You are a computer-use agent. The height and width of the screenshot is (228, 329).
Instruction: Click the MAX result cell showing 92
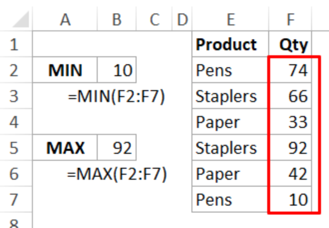click(x=117, y=148)
